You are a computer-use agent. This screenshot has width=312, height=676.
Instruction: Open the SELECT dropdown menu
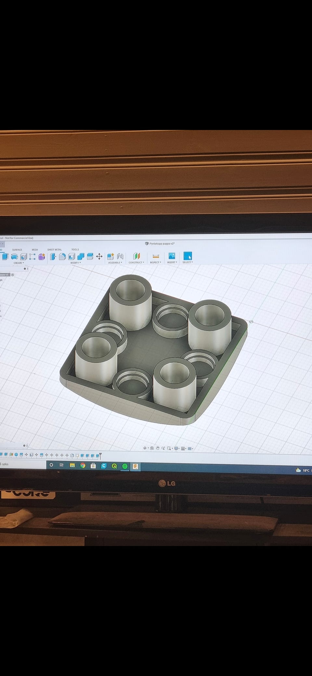[188, 262]
